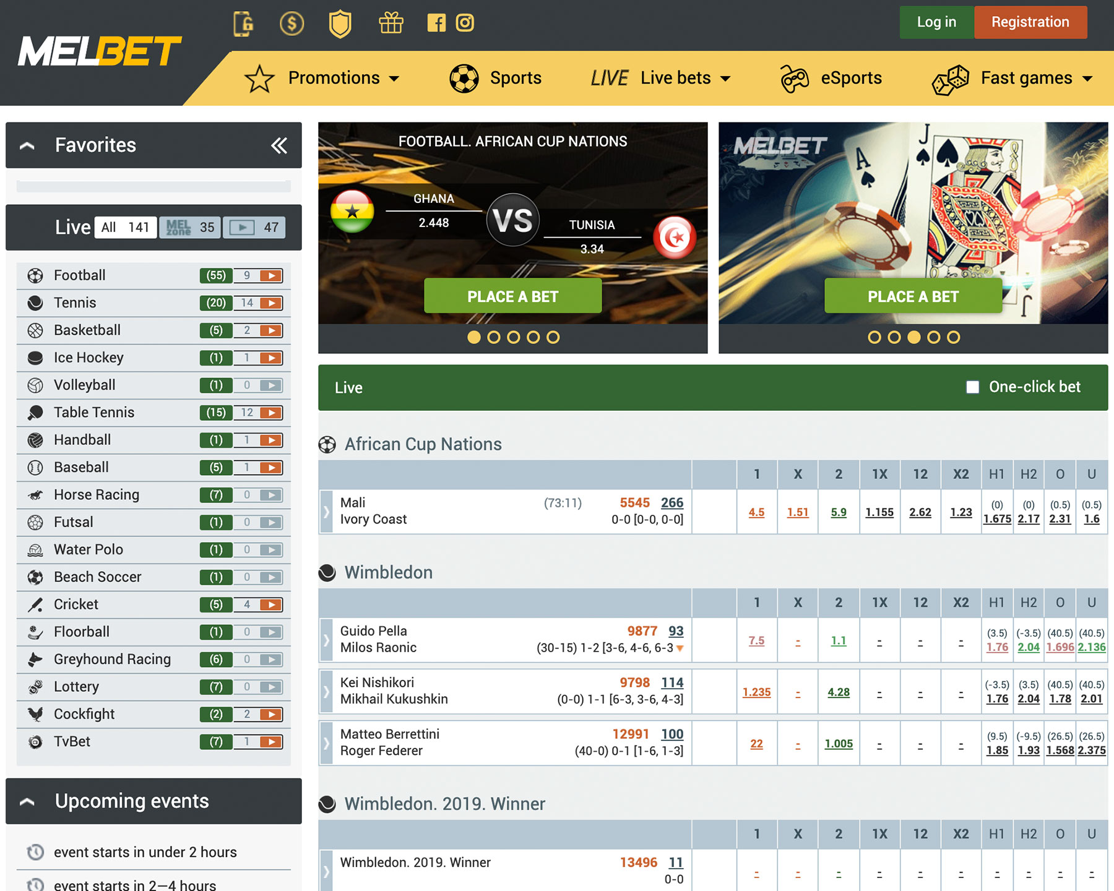
Task: Expand the Guido Pella vs Milos Raonic row
Action: [x=326, y=640]
